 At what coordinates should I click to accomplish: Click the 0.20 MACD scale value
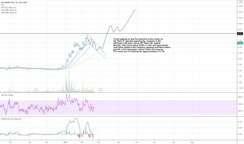pyautogui.click(x=240, y=128)
